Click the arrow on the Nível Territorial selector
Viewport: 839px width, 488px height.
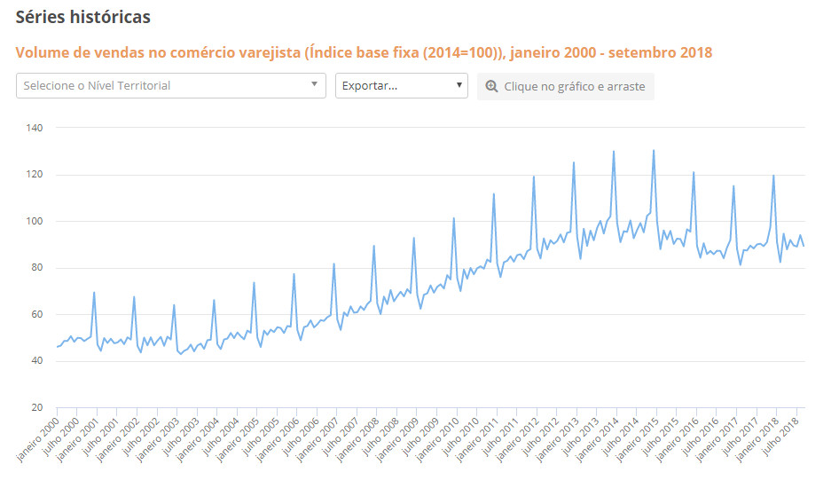pos(314,85)
